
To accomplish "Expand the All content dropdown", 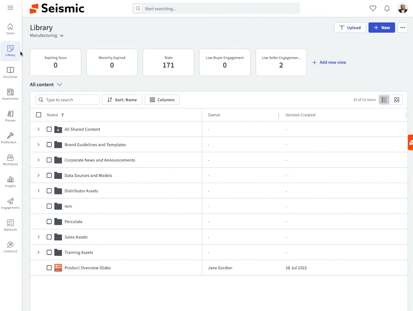I will tap(46, 84).
